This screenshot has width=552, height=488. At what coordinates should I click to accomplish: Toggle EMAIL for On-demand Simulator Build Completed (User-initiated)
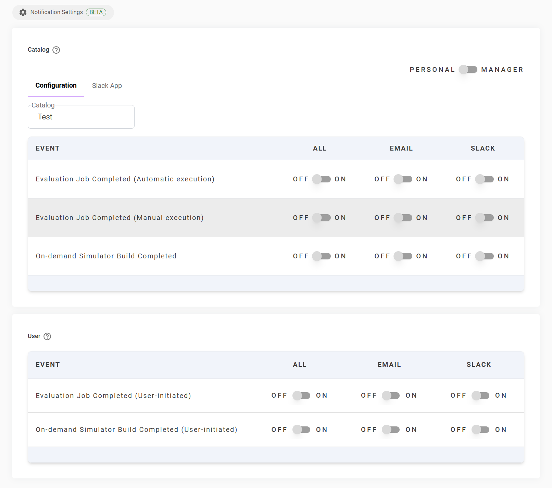[391, 429]
